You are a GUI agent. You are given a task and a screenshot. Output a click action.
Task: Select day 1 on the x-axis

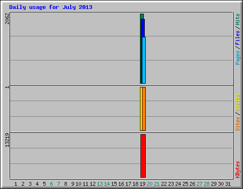[x=16, y=184]
